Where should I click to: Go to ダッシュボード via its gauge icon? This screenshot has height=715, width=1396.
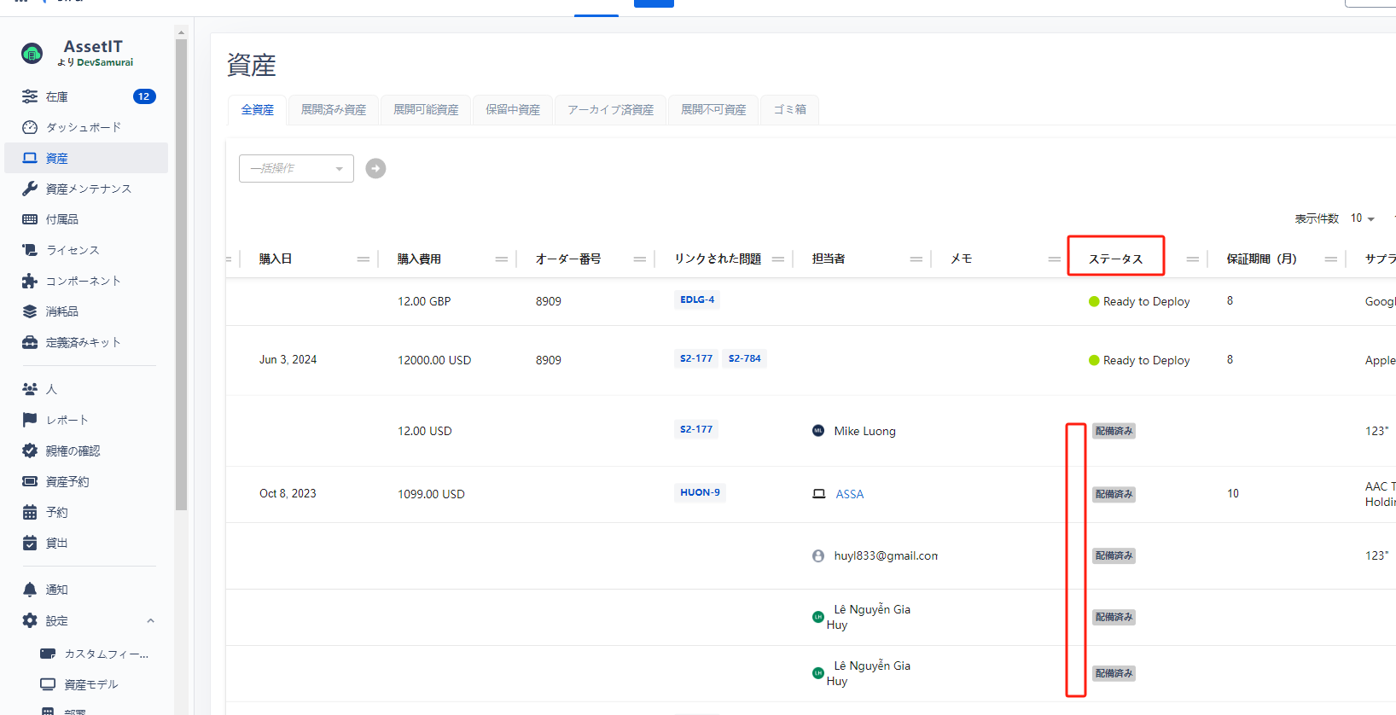[30, 127]
